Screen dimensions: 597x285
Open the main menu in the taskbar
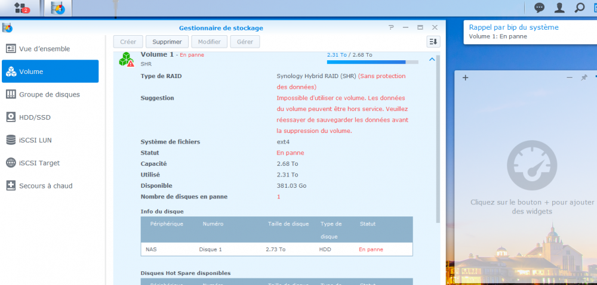tap(20, 8)
